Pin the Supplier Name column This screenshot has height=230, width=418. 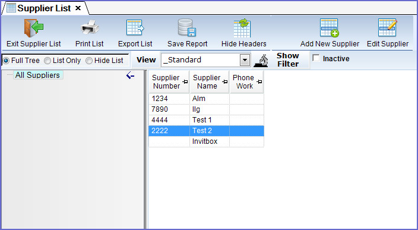coord(225,81)
